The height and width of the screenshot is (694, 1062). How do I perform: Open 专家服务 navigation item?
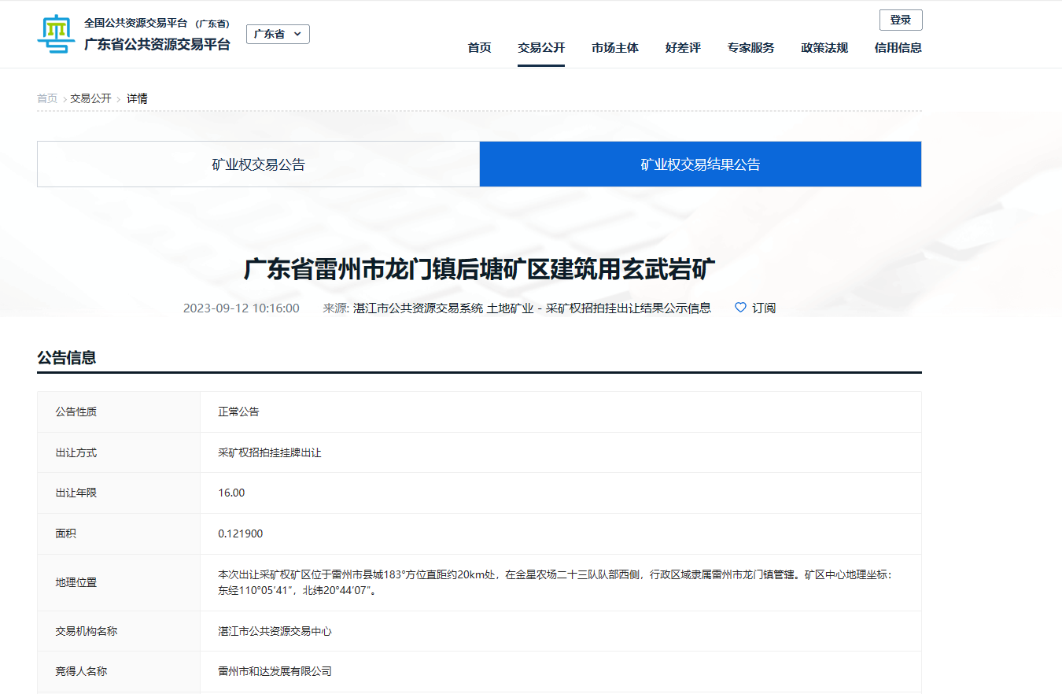750,48
